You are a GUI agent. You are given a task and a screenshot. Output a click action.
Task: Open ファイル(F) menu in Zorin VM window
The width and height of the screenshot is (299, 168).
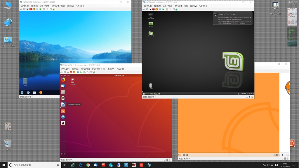(x=25, y=6)
